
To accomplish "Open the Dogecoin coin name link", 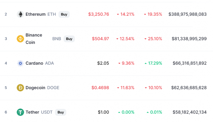I will click(35, 88).
